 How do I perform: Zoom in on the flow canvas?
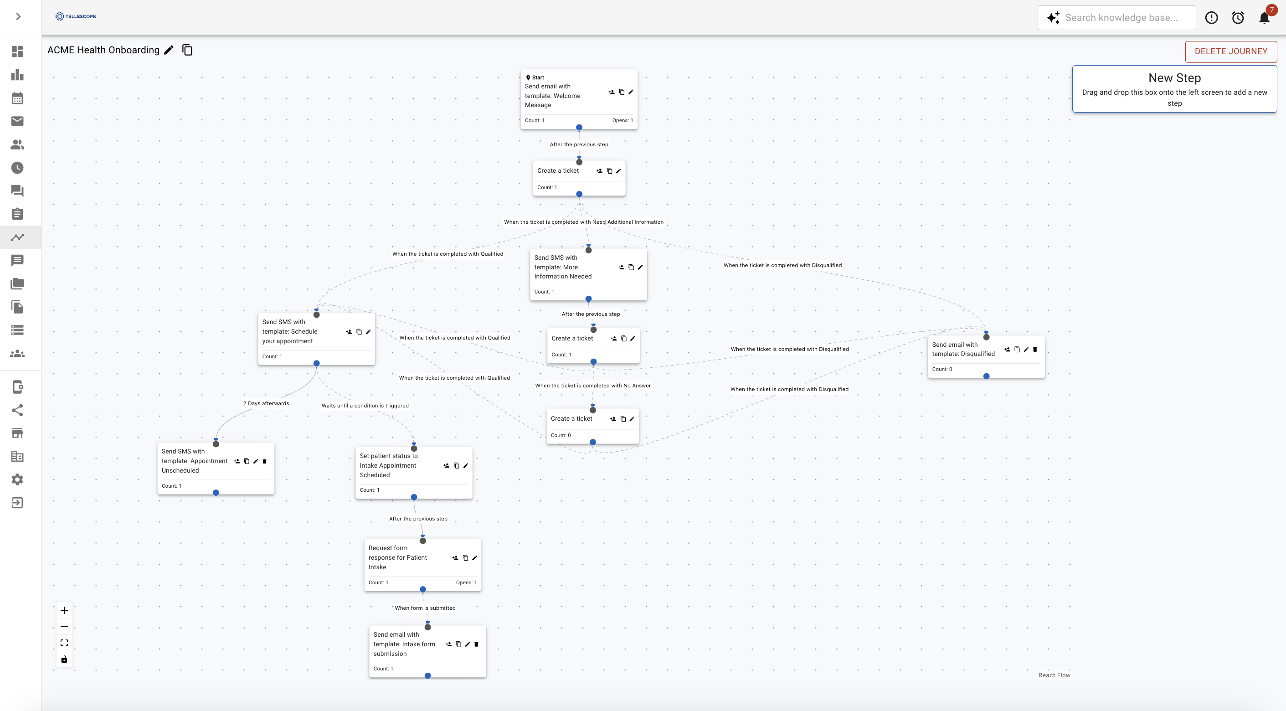pos(64,610)
